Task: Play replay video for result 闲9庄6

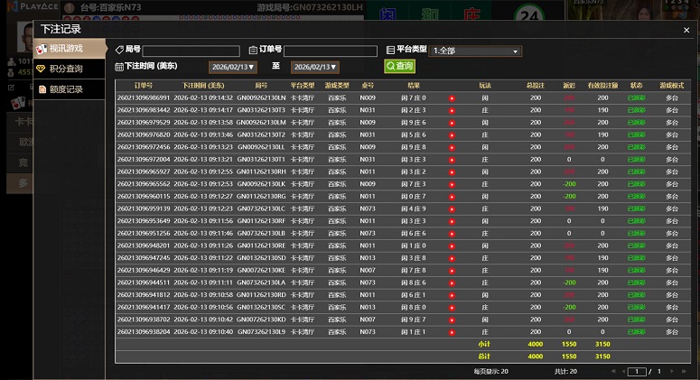Action: tap(452, 122)
